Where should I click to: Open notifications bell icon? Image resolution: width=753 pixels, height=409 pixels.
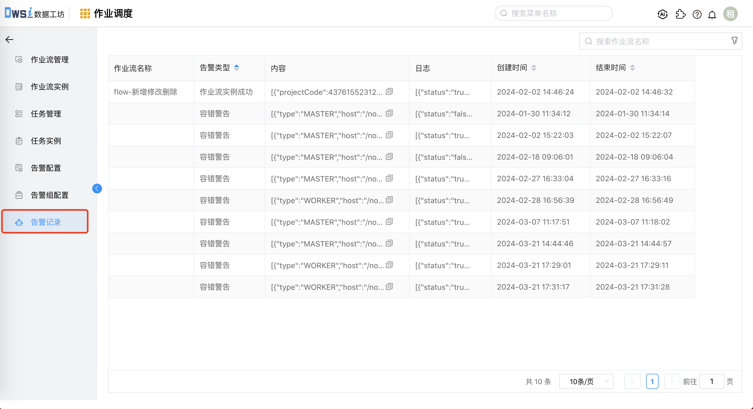712,14
